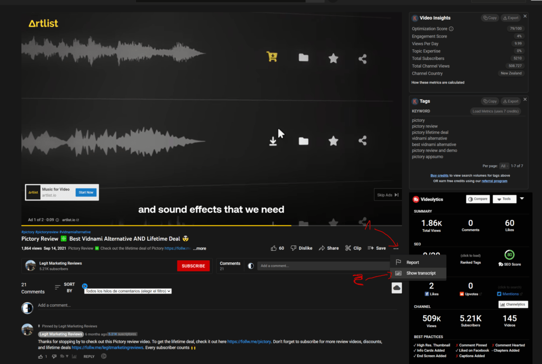Screen dimensions: 542x364
Task: Copy the Tags list
Action: pos(490,101)
